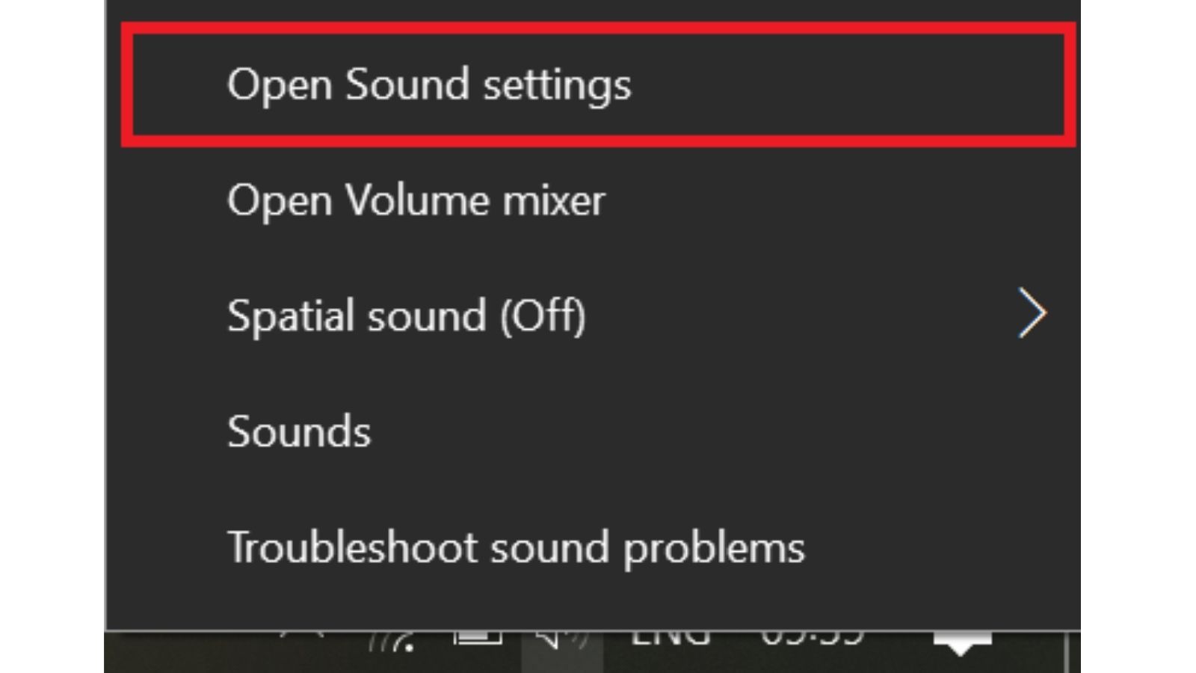Click the Show desktop strip
The height and width of the screenshot is (673, 1196).
tap(1073, 651)
